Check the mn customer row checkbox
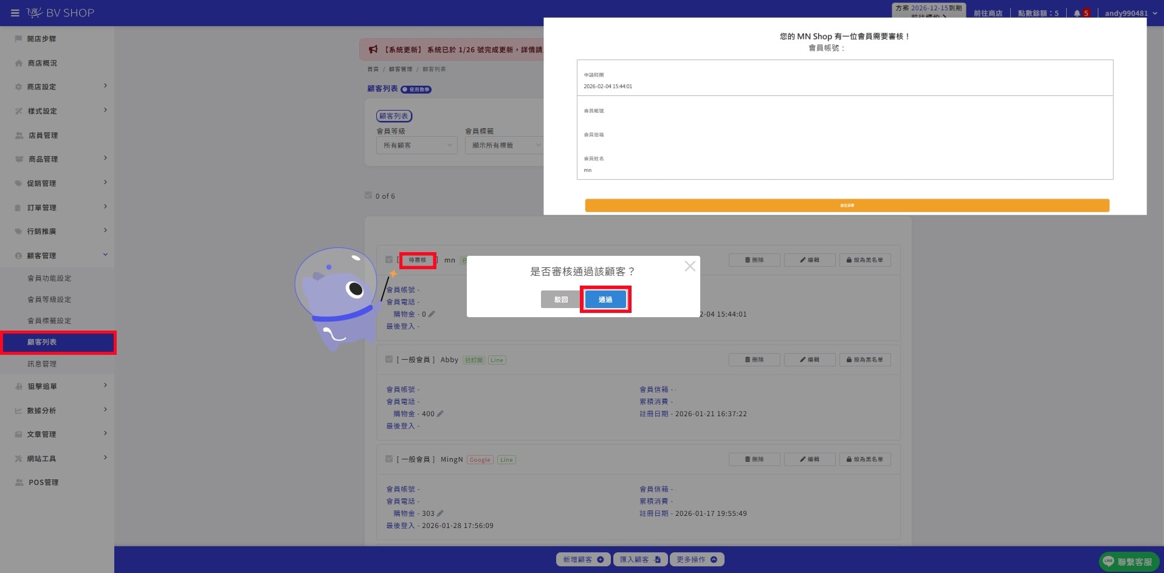The image size is (1164, 573). [x=389, y=259]
